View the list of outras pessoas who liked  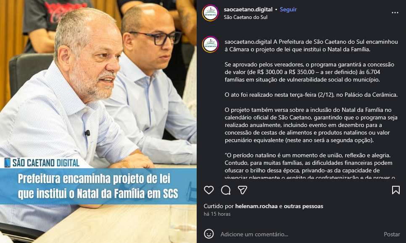click(303, 206)
